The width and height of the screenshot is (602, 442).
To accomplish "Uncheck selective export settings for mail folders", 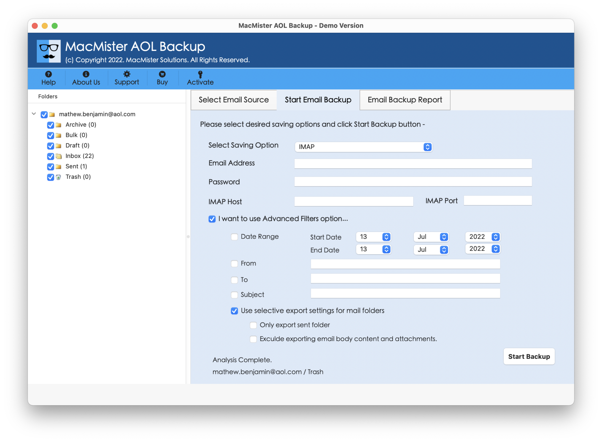I will click(x=234, y=311).
